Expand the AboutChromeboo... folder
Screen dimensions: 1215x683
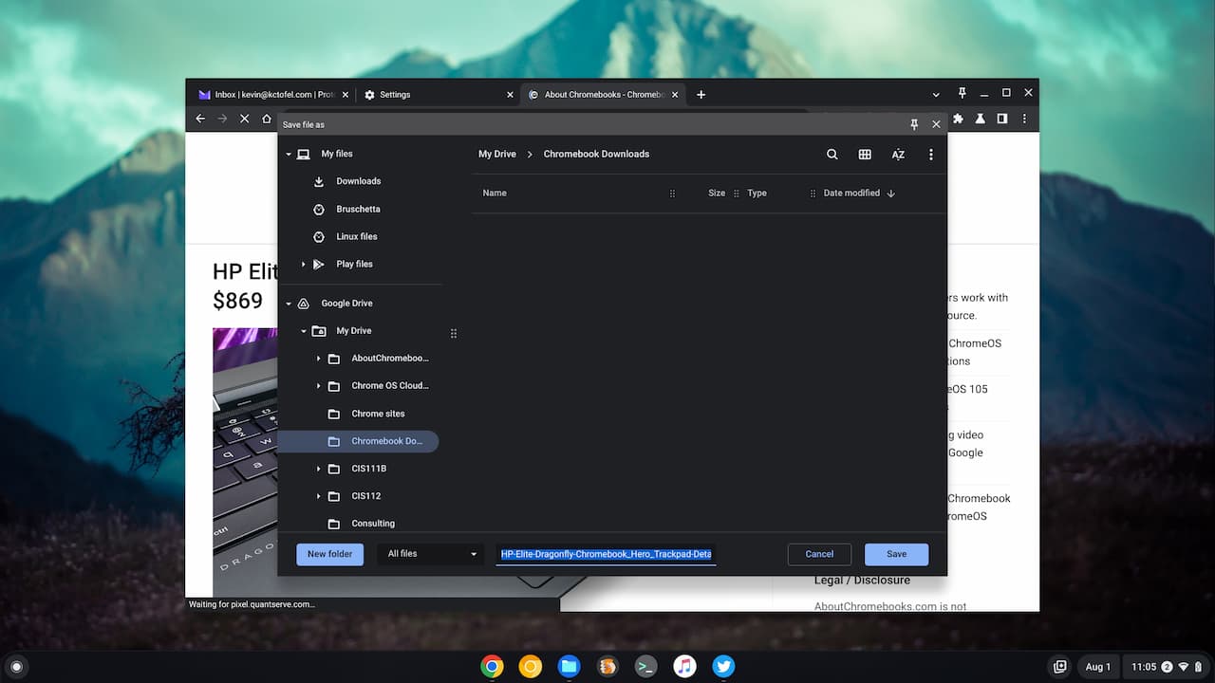(x=318, y=359)
